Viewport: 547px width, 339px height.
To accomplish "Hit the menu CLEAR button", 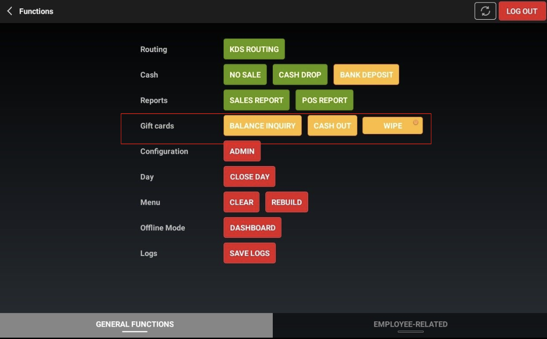I will tap(241, 202).
